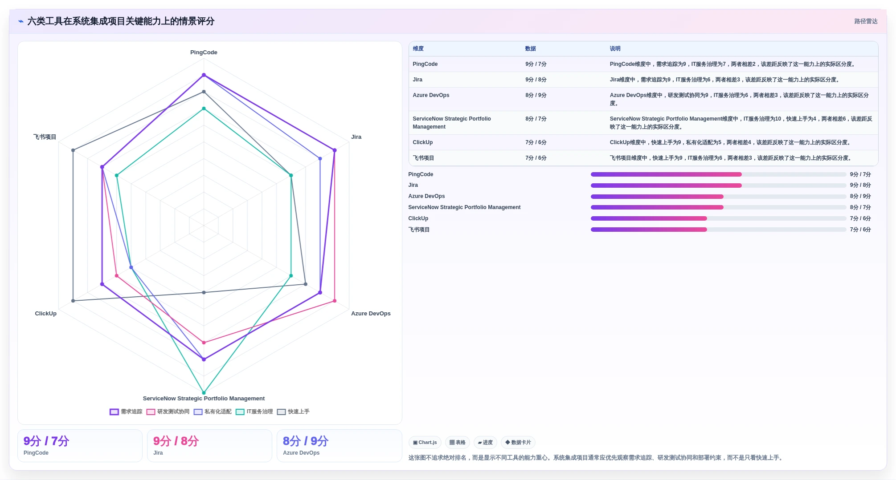Click the 9分 / 8分 value beside Jira bar
Image resolution: width=896 pixels, height=480 pixels.
(x=860, y=186)
